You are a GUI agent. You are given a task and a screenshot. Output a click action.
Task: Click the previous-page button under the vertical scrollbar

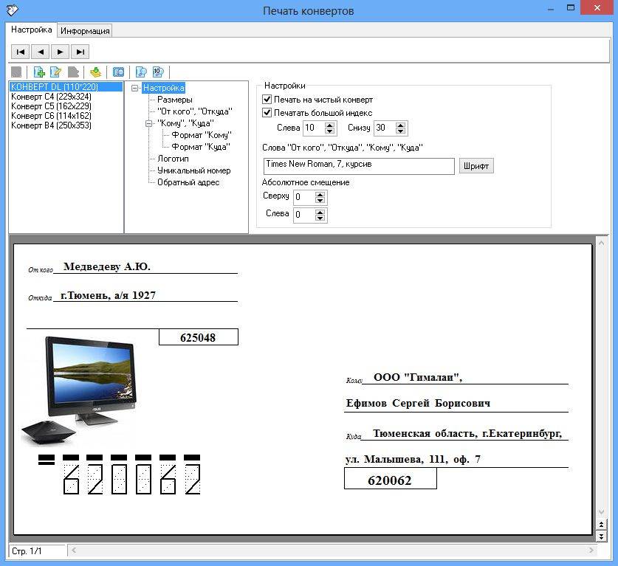click(601, 525)
